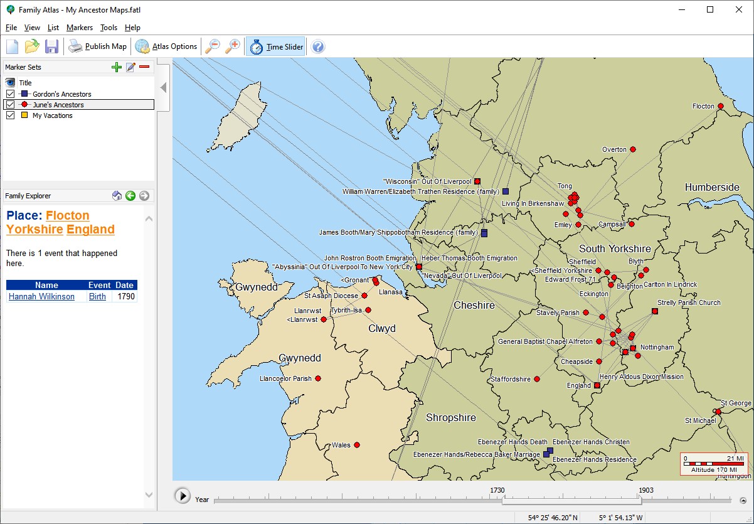The image size is (754, 524).
Task: Click the Open file folder icon
Action: coord(32,46)
